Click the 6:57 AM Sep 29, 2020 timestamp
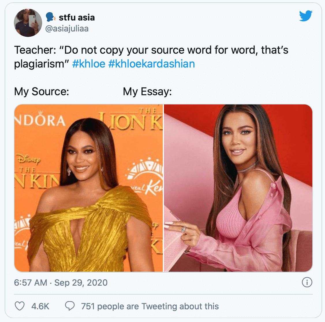This screenshot has width=325, height=322. [61, 283]
